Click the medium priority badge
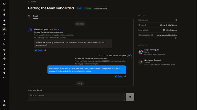 [x=101, y=8]
